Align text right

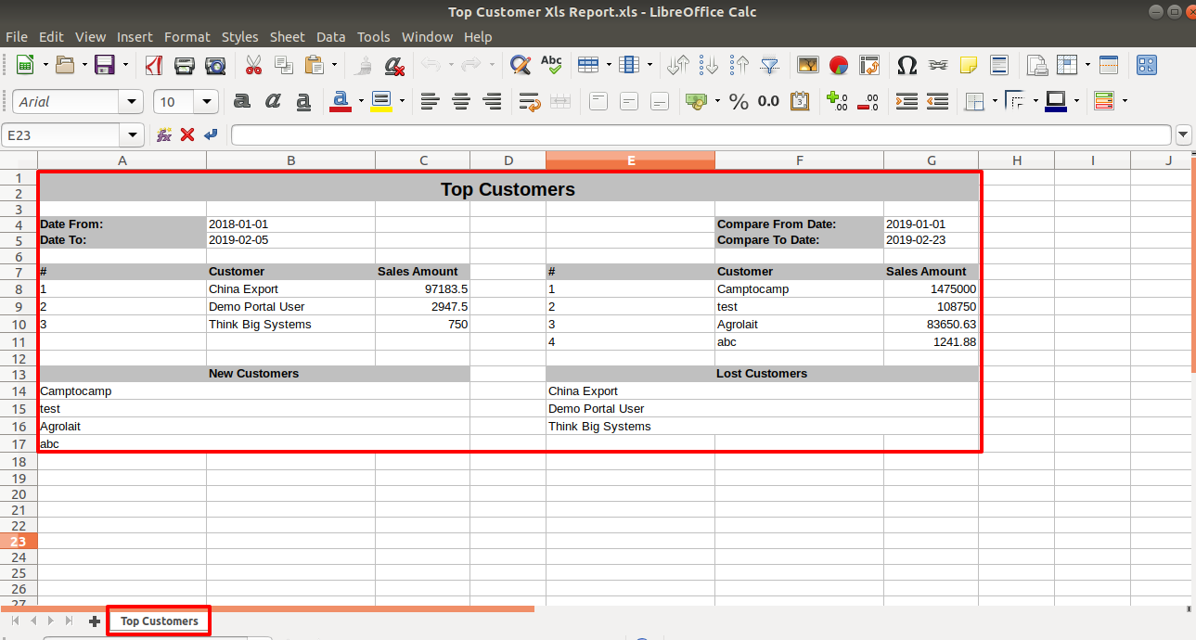pyautogui.click(x=492, y=101)
